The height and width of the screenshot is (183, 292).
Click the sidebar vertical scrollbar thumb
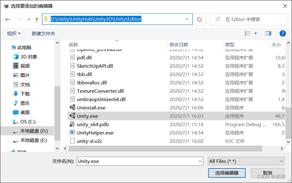(x=57, y=113)
